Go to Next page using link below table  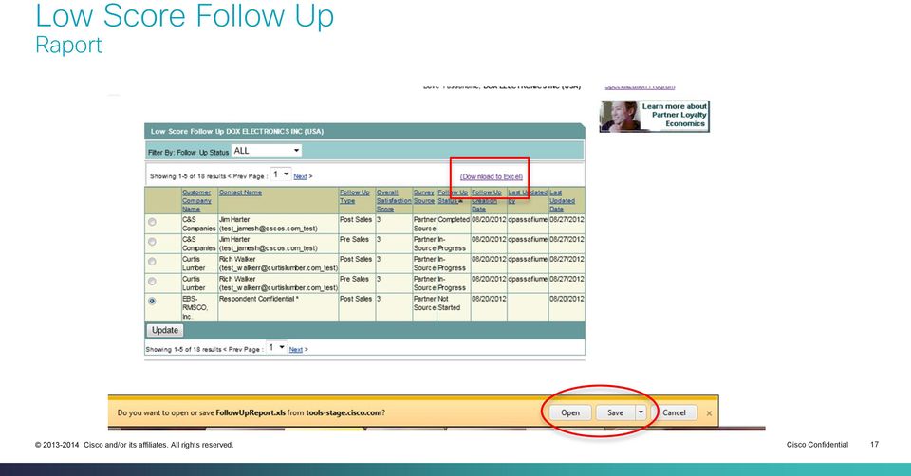click(296, 350)
